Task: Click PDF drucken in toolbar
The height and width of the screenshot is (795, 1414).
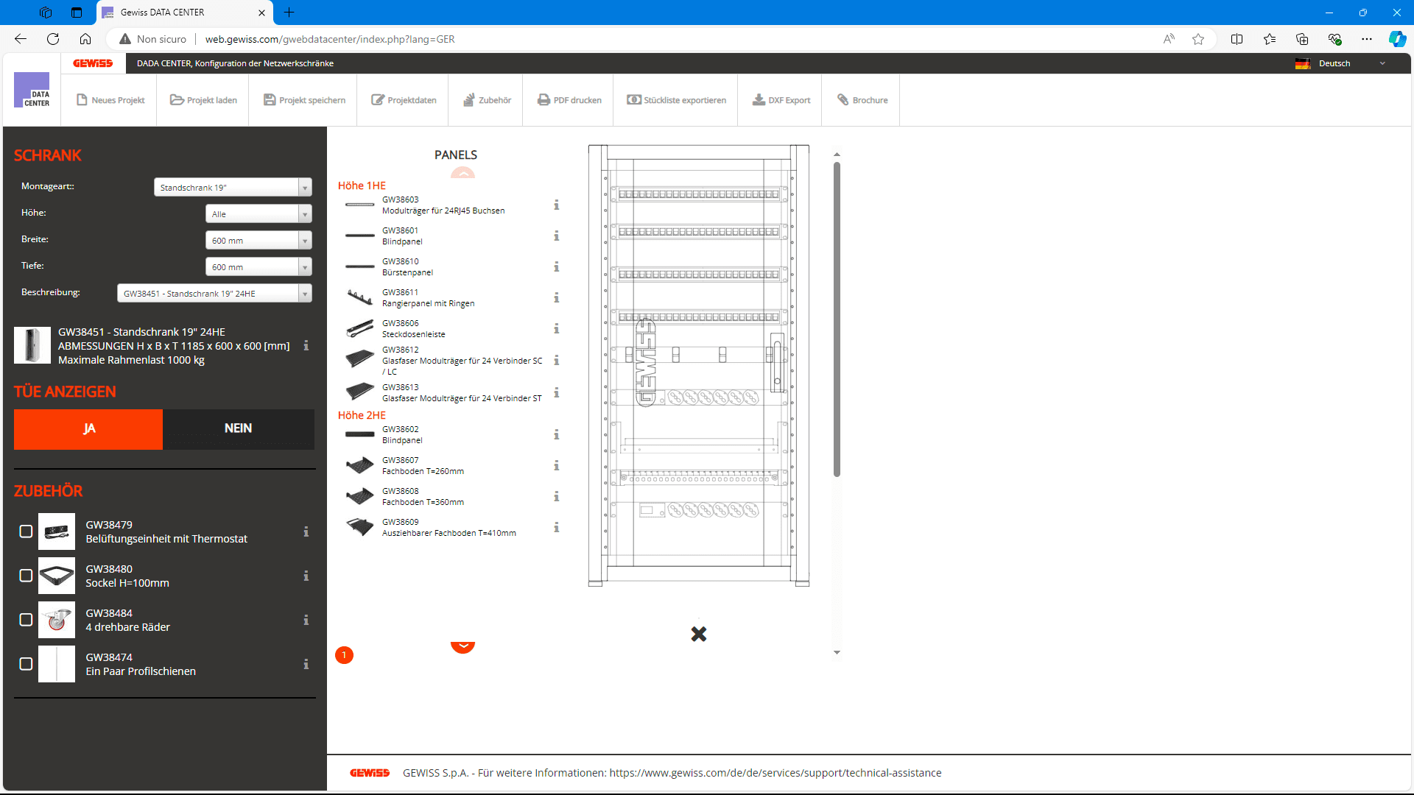Action: [569, 100]
